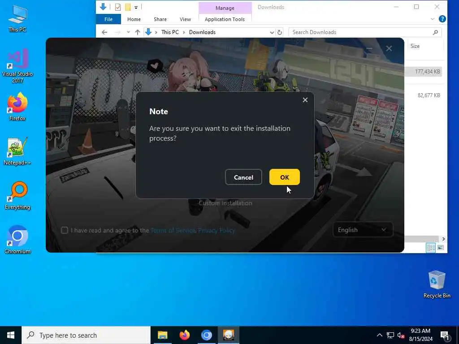
Task: Click the New Folder quick access icon
Action: click(x=128, y=7)
